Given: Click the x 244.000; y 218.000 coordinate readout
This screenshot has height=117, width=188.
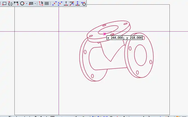Looking at the screenshot, I should click(x=125, y=38).
